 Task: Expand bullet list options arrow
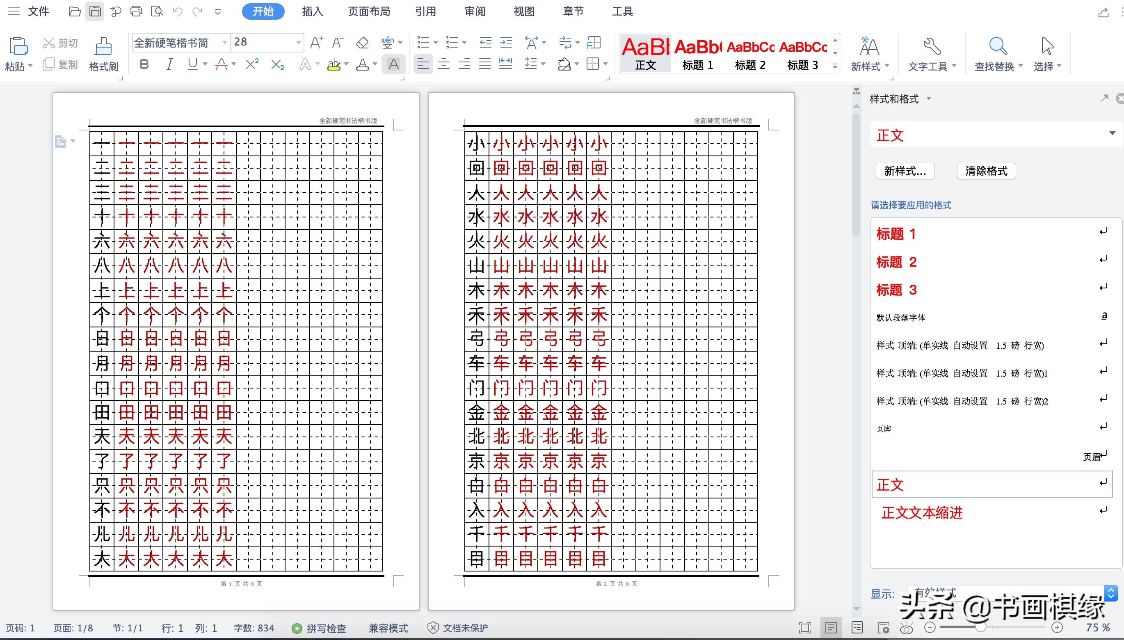click(436, 43)
